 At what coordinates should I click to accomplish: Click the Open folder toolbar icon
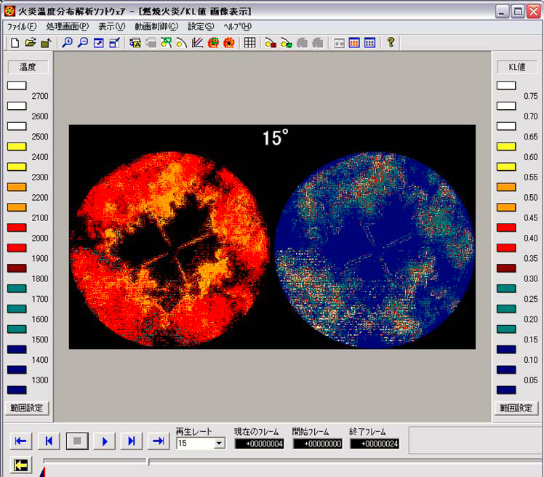[x=31, y=43]
